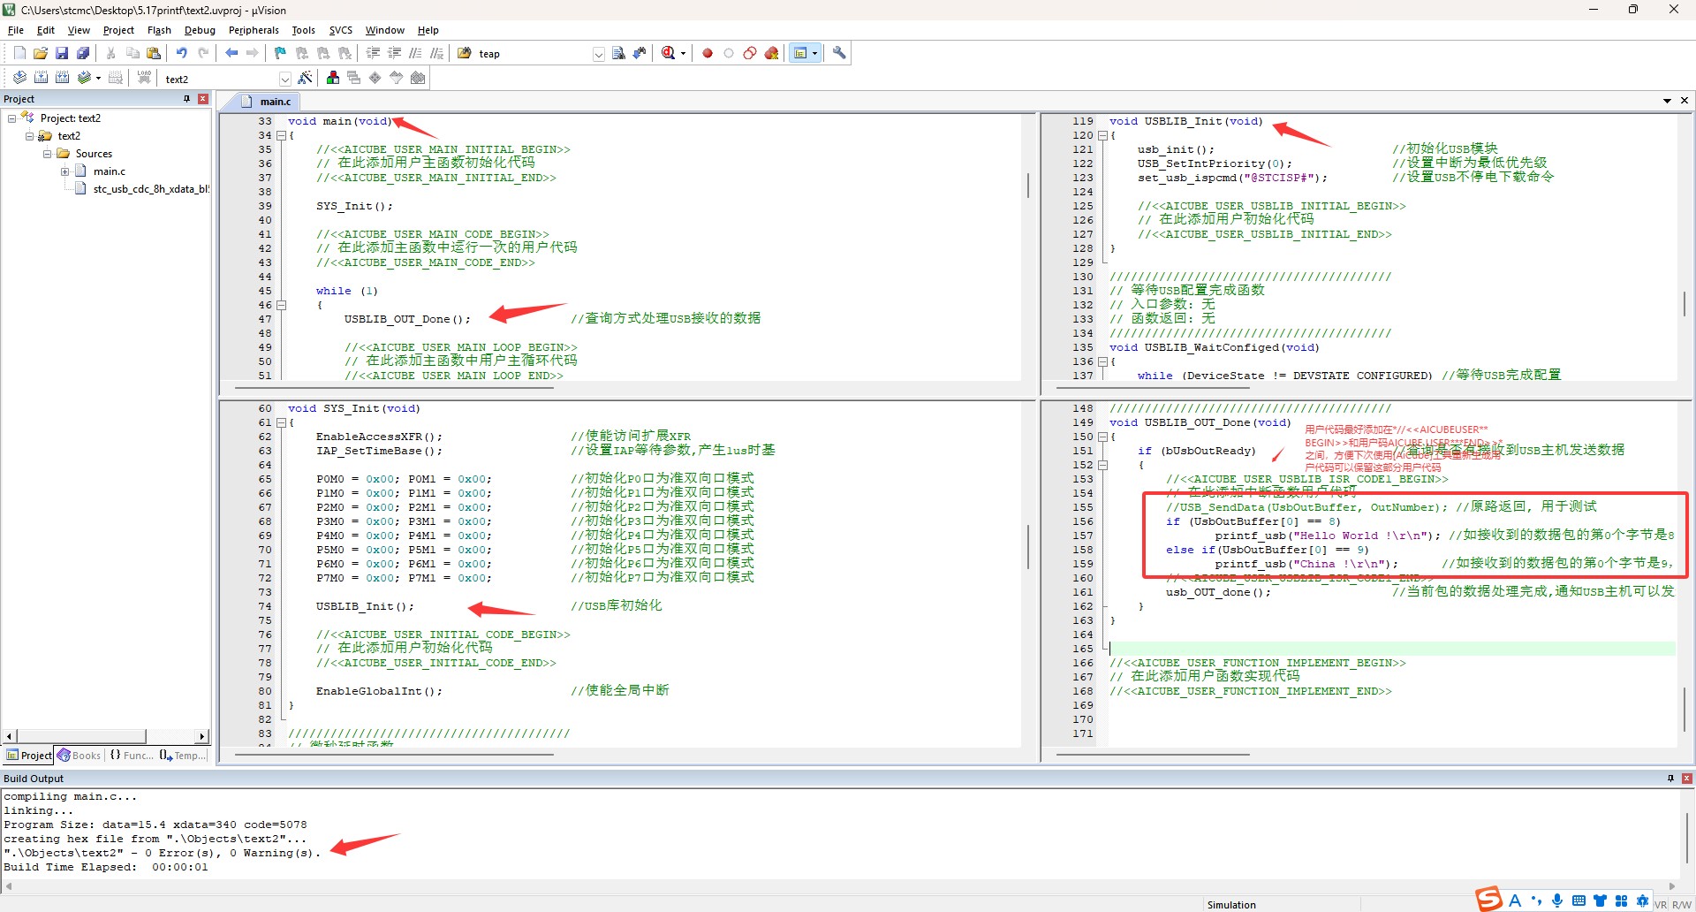
Task: Open the Peripherals menu
Action: point(254,30)
